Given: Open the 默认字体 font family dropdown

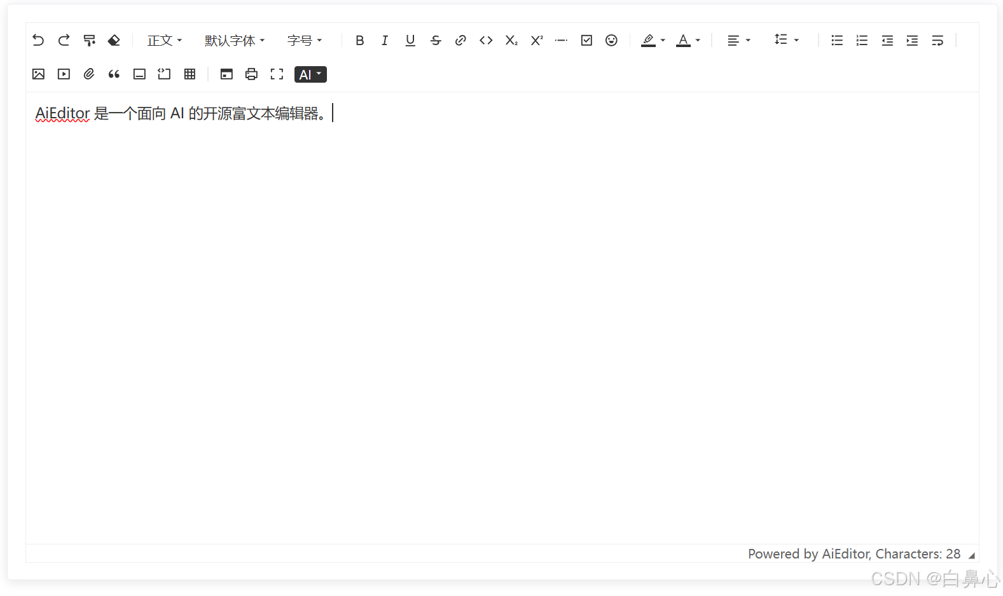Looking at the screenshot, I should [235, 40].
